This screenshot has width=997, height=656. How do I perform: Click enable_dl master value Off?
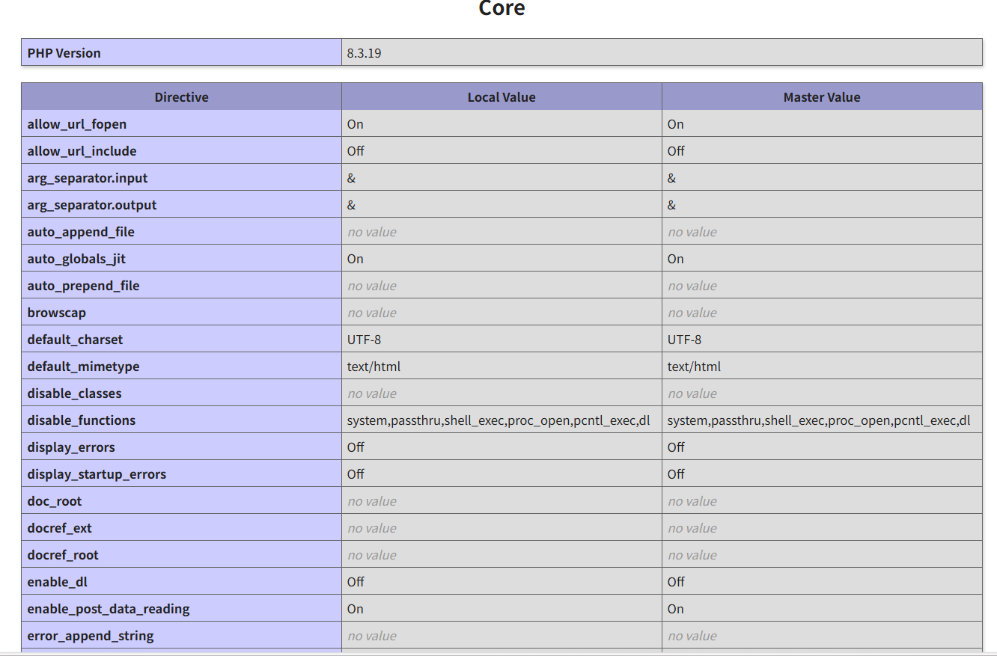[x=676, y=582]
